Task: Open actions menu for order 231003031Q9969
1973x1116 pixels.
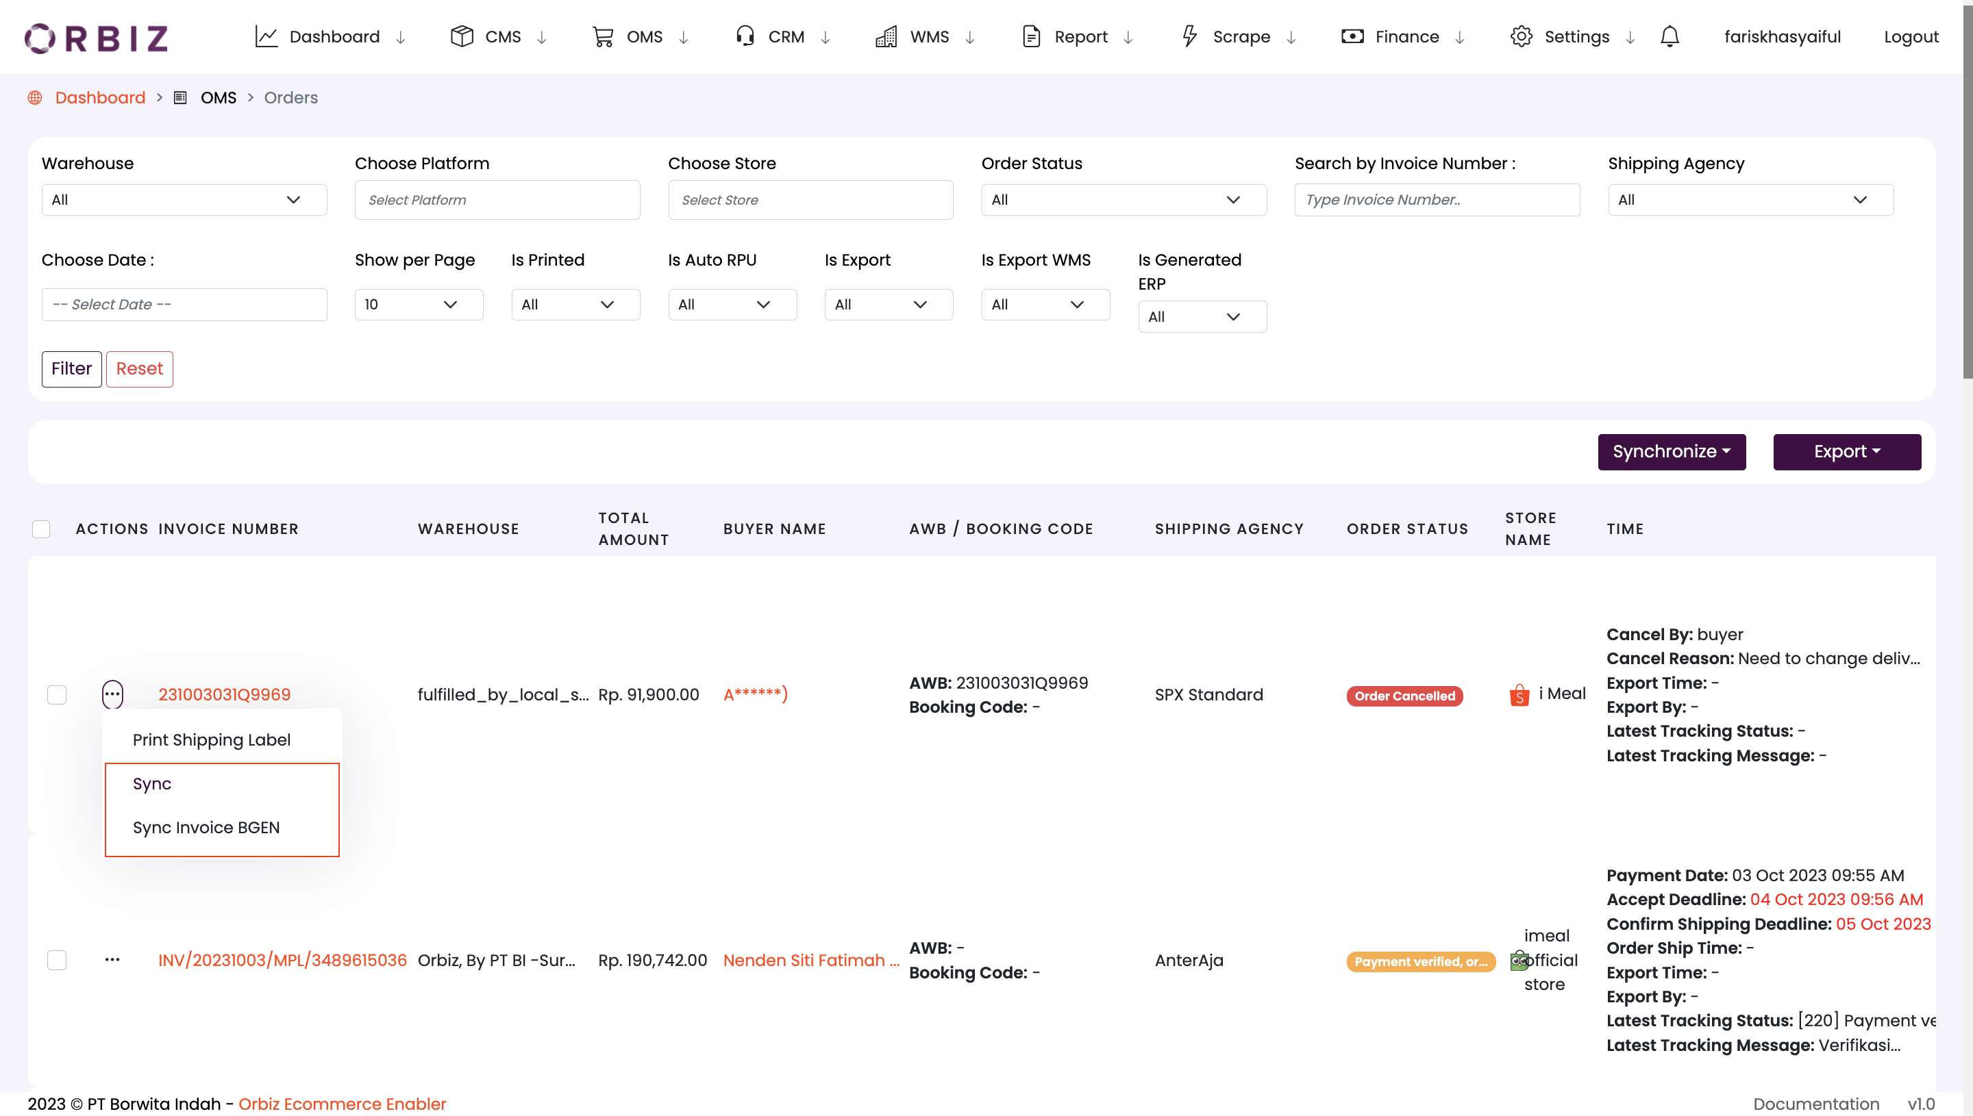Action: tap(112, 694)
